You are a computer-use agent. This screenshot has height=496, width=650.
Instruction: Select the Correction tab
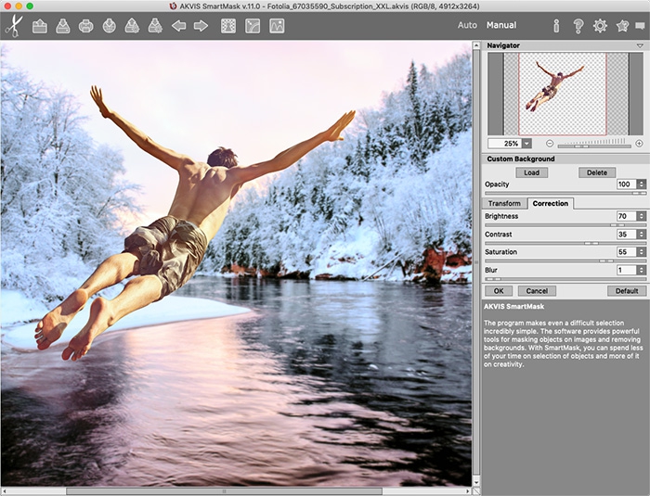pyautogui.click(x=551, y=203)
